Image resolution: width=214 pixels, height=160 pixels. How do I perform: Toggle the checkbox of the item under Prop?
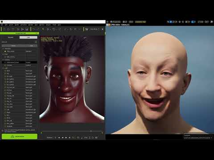(x=5, y=57)
